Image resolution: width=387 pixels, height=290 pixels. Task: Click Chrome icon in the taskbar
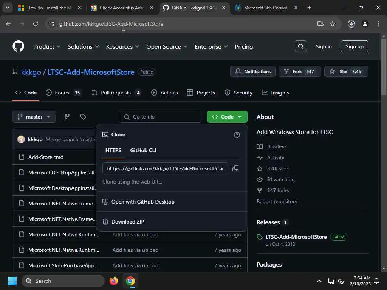130,281
